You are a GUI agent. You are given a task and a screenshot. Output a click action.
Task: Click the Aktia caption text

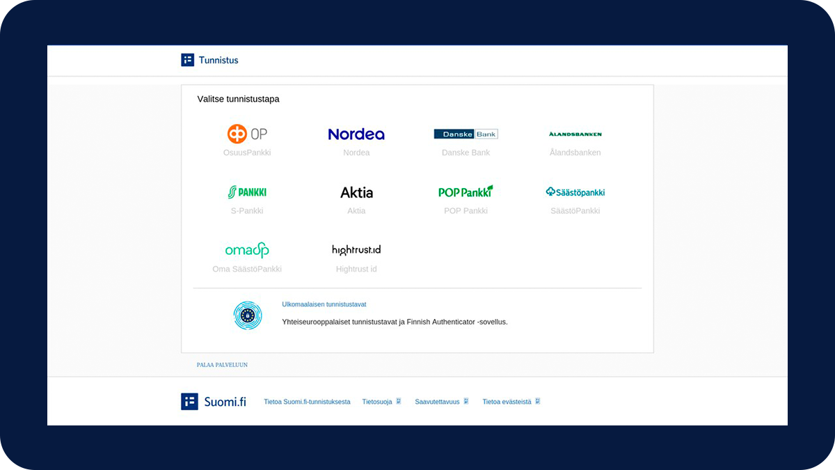[x=356, y=211]
